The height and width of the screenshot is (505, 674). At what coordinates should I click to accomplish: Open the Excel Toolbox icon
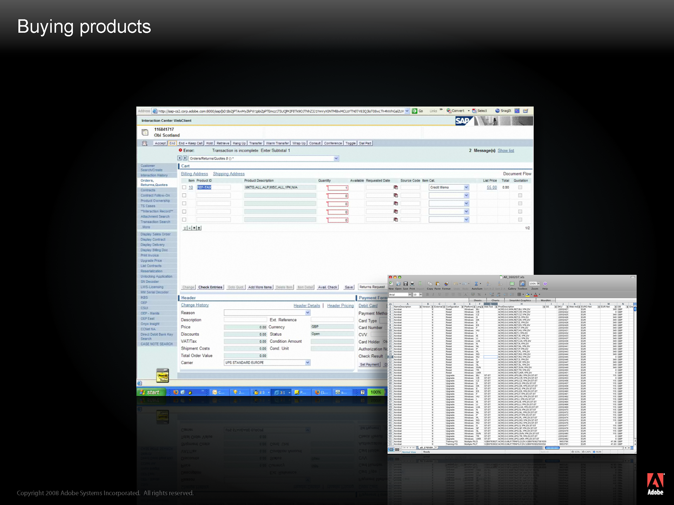tap(522, 284)
